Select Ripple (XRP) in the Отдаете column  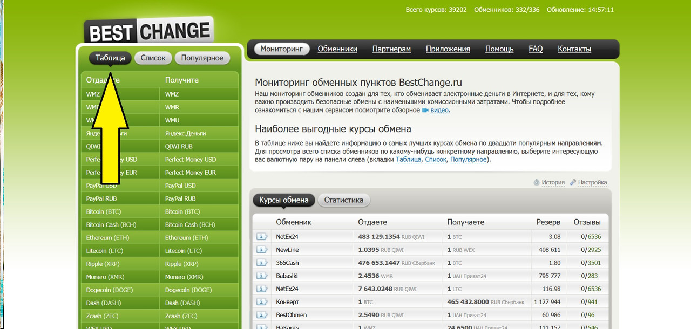click(120, 264)
